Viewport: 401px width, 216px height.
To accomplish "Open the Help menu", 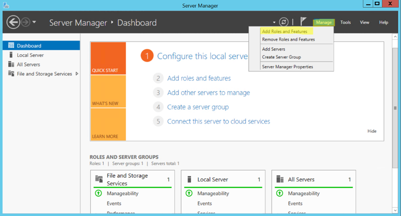I will (384, 22).
